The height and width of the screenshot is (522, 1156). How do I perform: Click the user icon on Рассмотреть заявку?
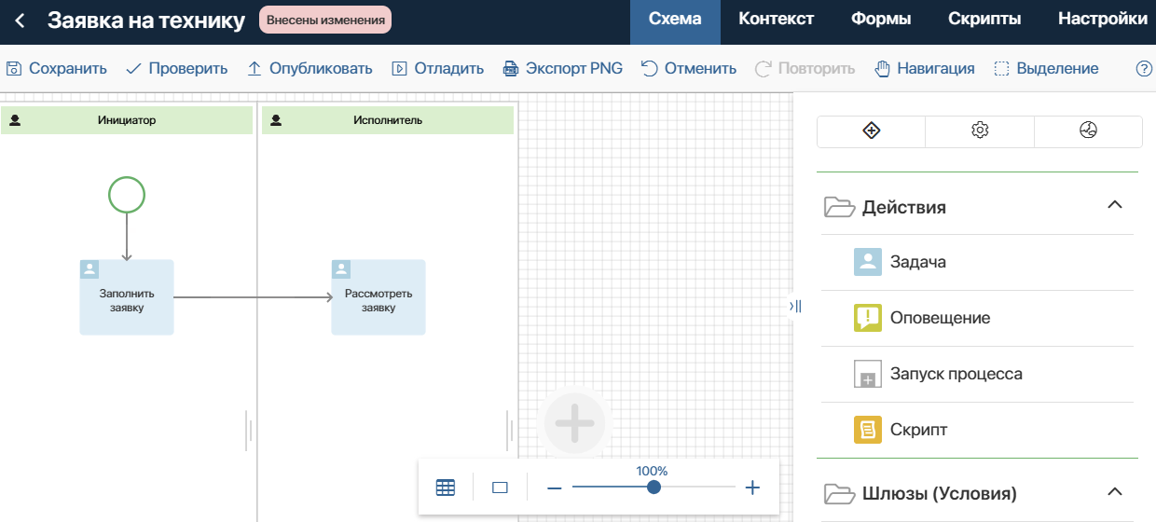pos(341,269)
